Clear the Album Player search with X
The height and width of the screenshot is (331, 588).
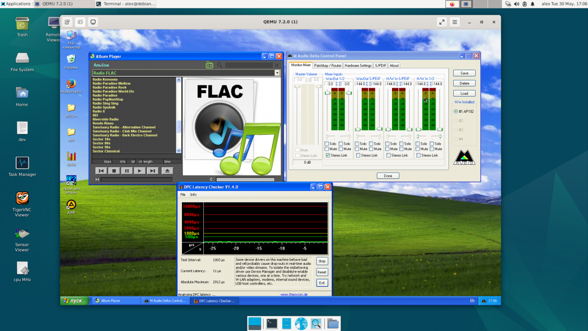pyautogui.click(x=277, y=65)
